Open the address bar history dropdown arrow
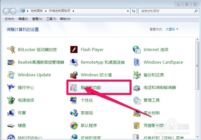The height and width of the screenshot is (140, 201). pos(128,11)
